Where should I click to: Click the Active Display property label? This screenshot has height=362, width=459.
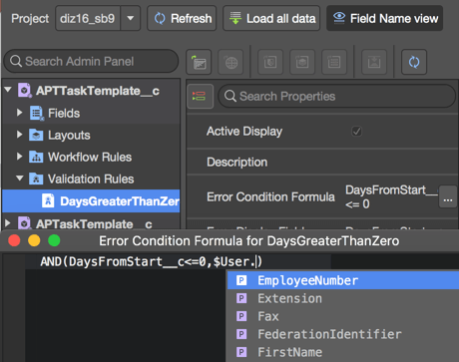click(x=244, y=132)
